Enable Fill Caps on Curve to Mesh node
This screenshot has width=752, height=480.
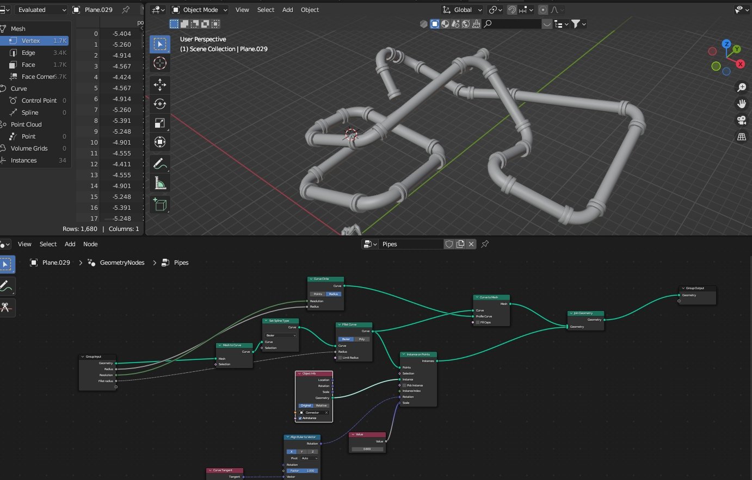(478, 322)
